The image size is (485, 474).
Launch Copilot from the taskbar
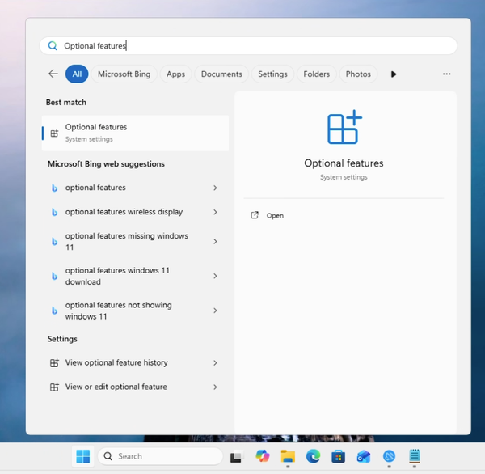tap(263, 456)
